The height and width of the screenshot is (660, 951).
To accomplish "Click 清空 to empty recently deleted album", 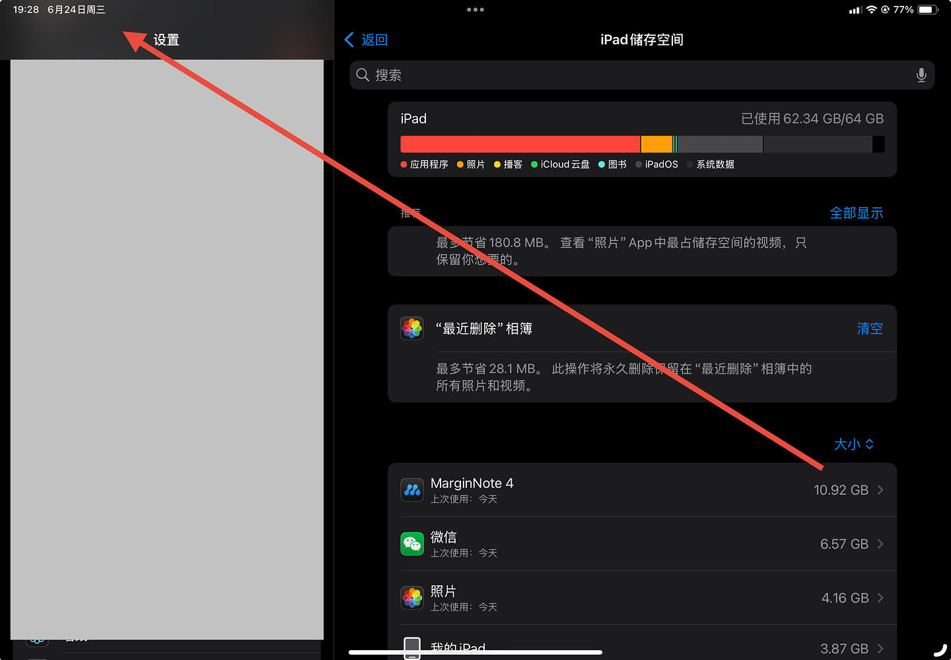I will point(870,328).
